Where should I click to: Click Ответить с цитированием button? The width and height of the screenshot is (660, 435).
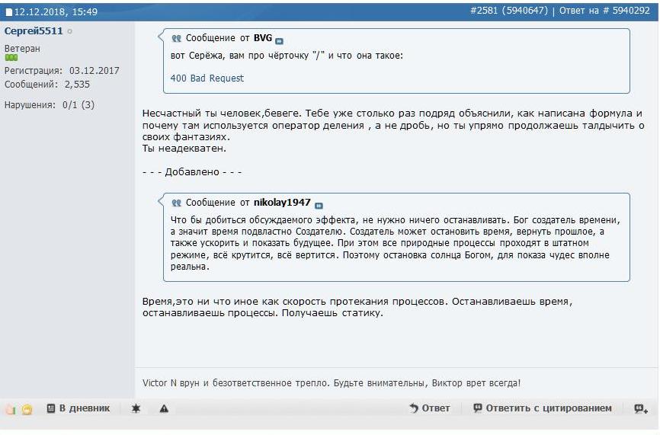pos(543,408)
